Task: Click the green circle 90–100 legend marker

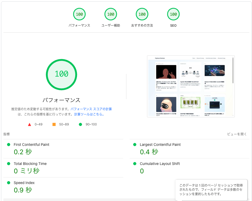Action: point(80,124)
